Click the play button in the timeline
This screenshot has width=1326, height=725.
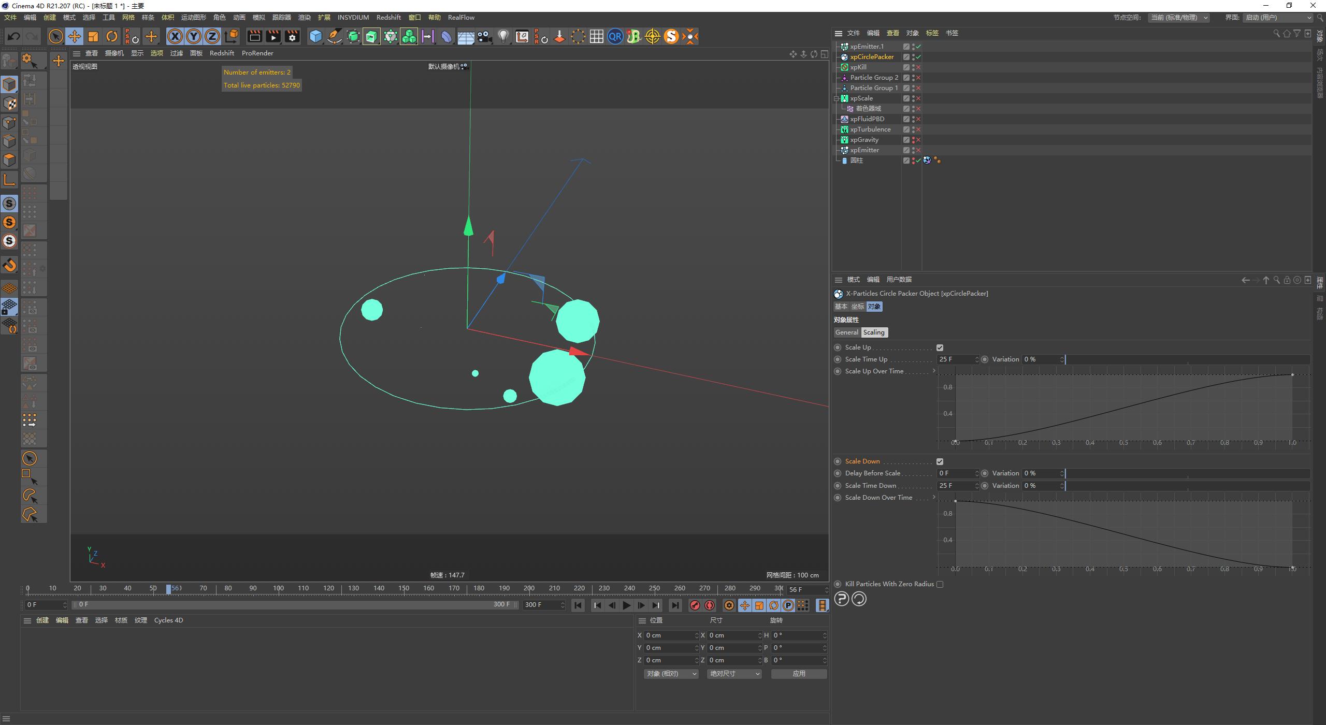click(627, 605)
